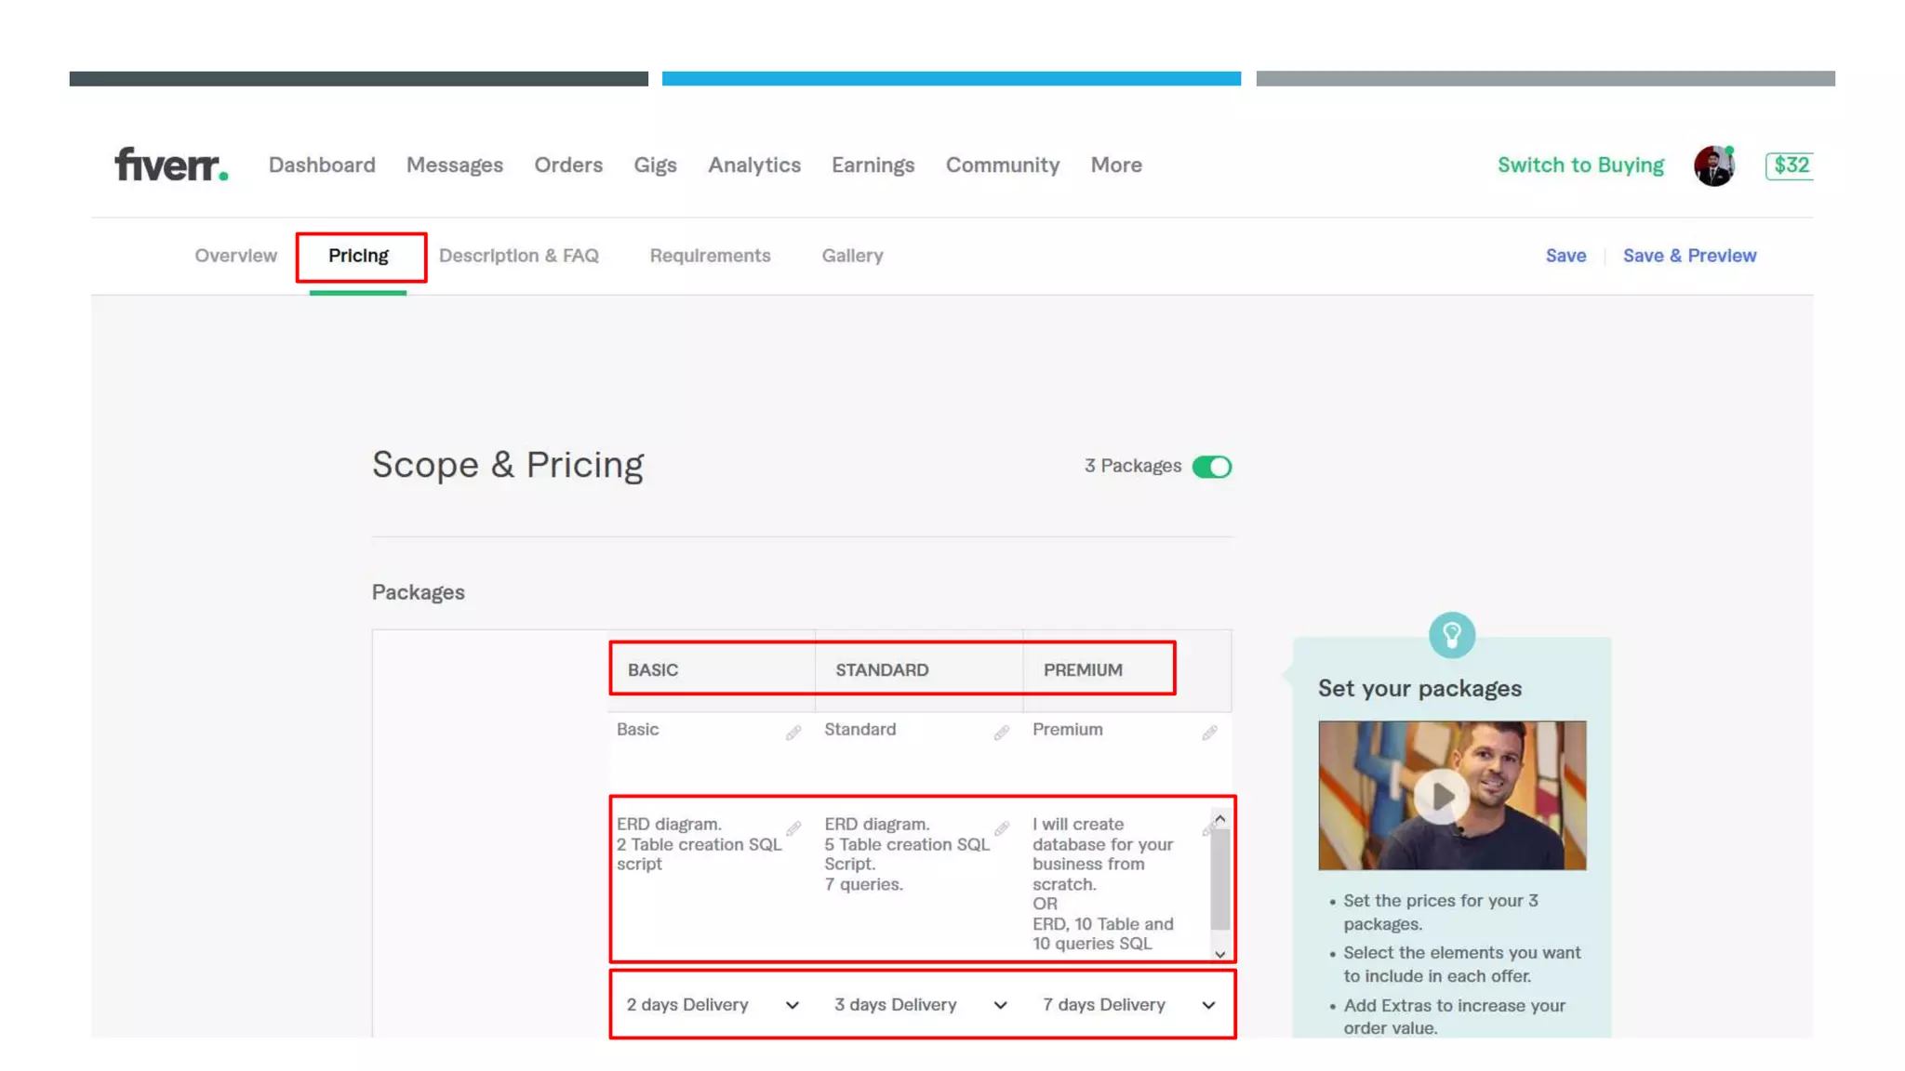
Task: Click Switch to Buying
Action: pyautogui.click(x=1579, y=165)
